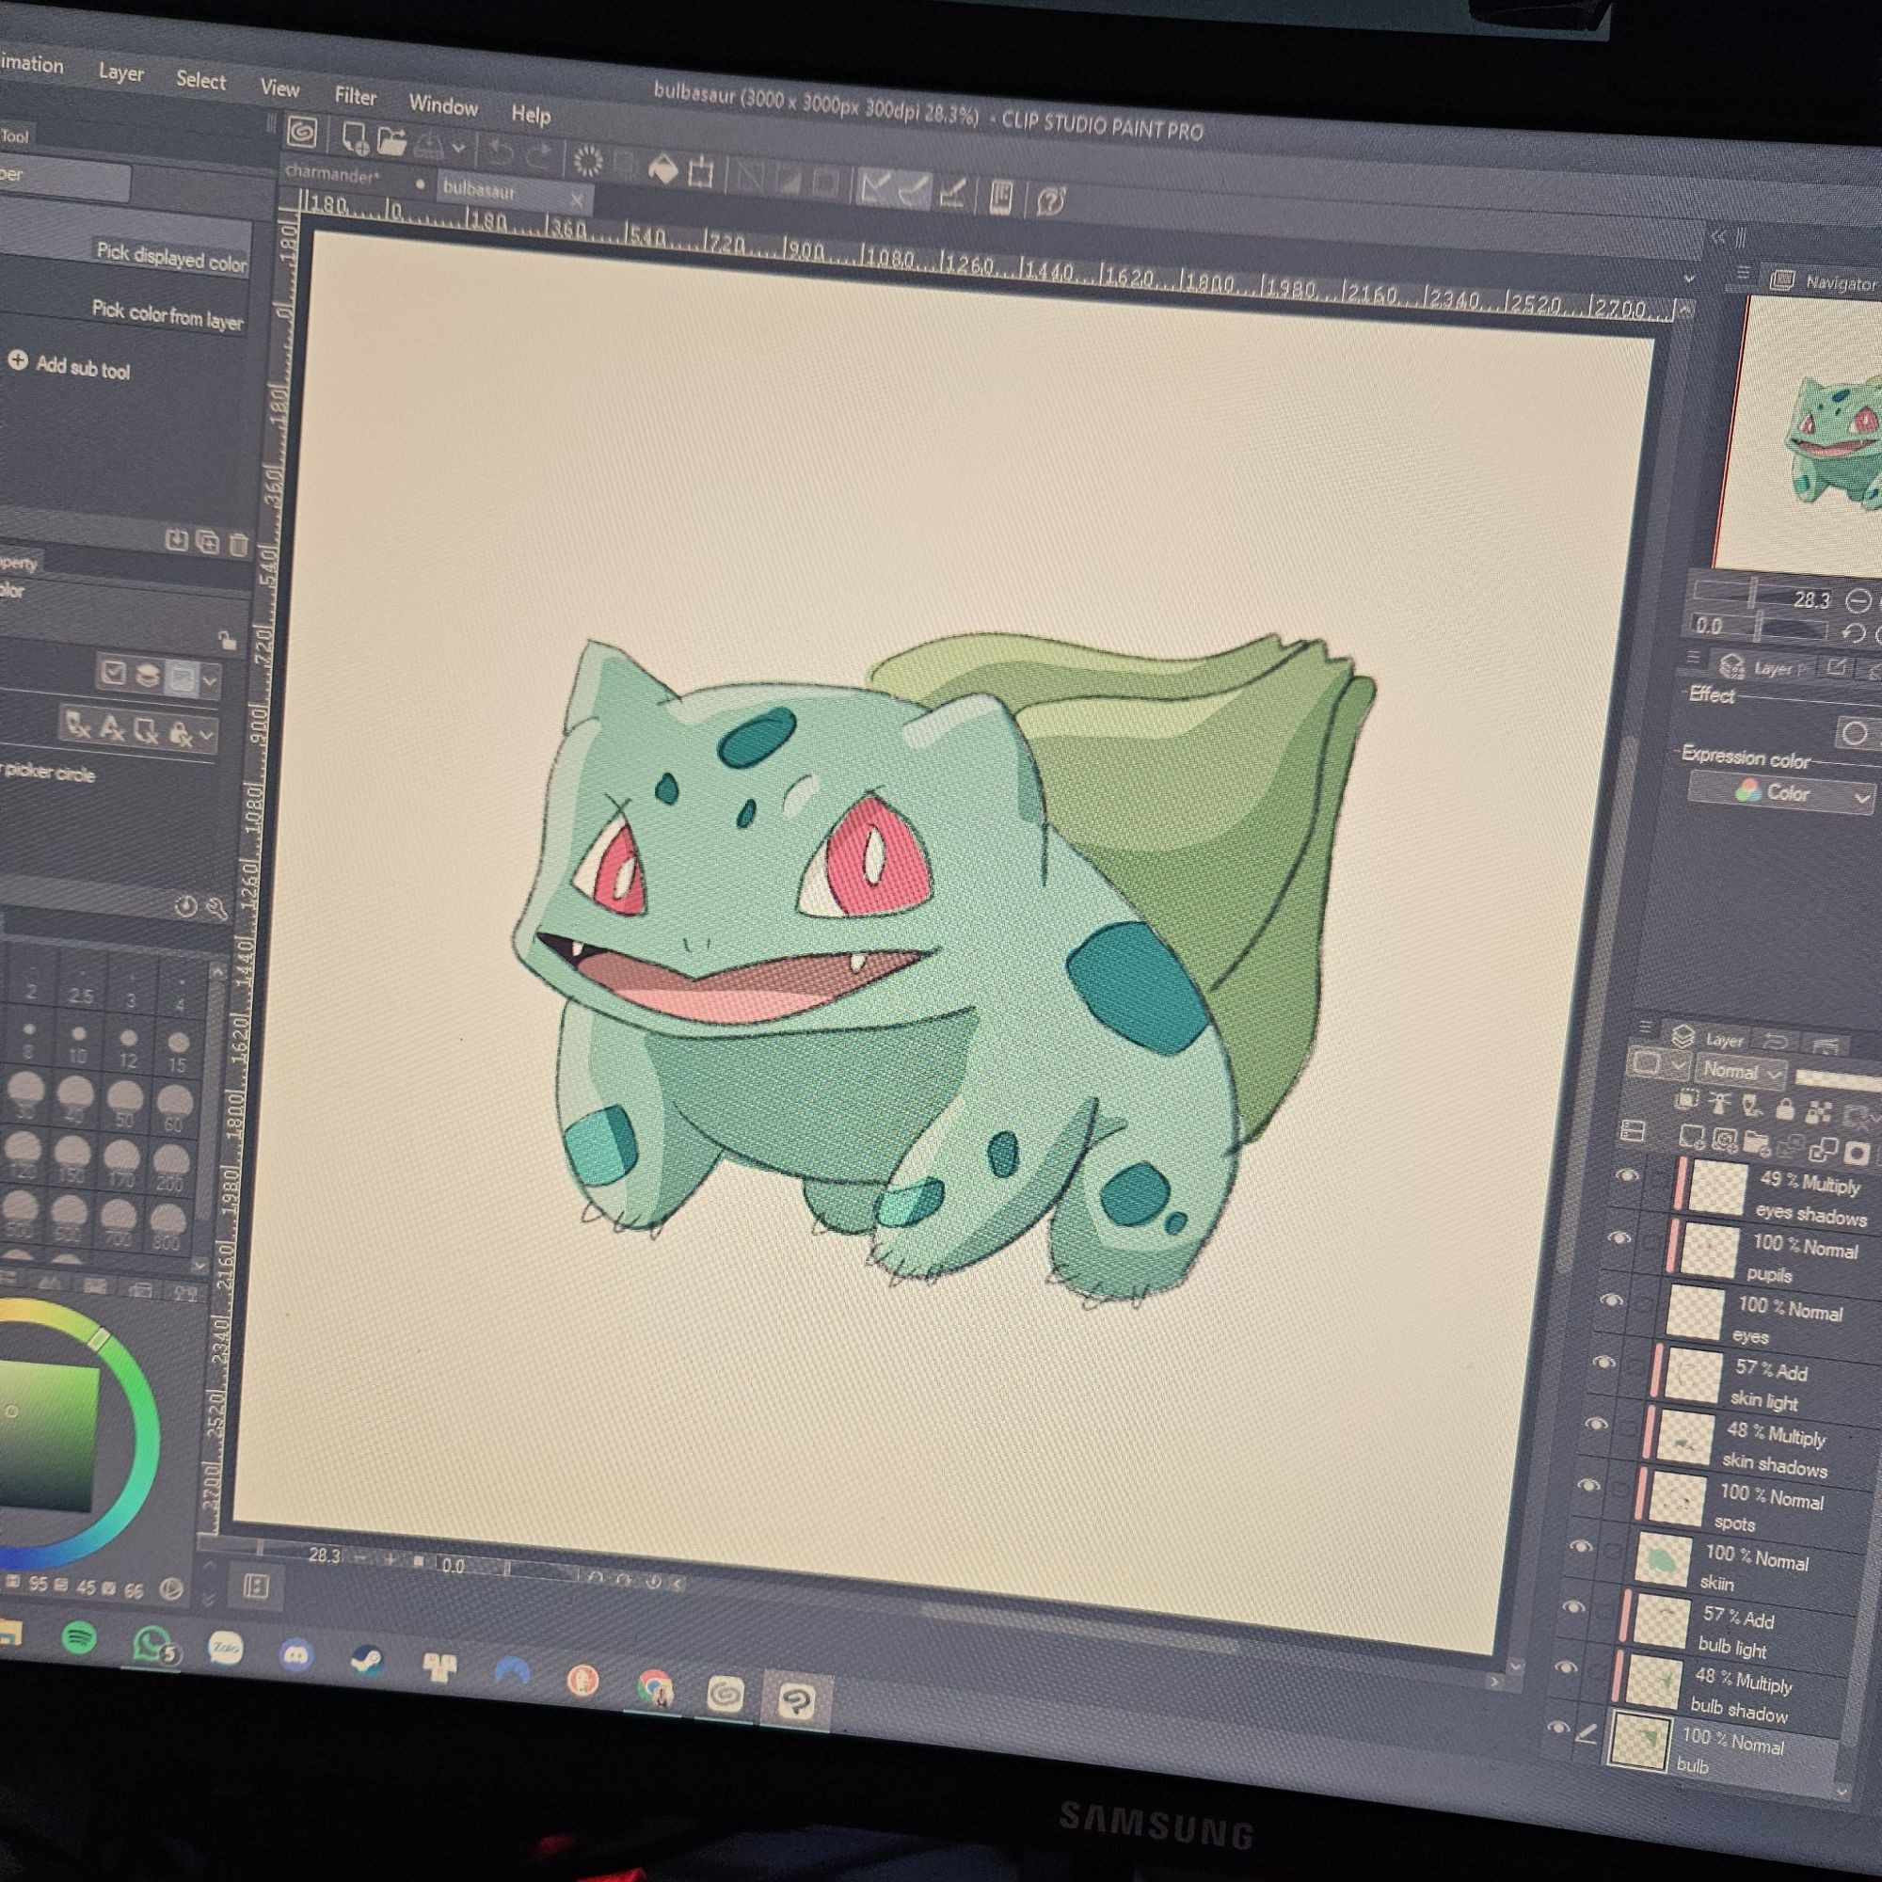Select brush size 15 preset
Image resolution: width=1882 pixels, height=1882 pixels.
(x=177, y=1050)
